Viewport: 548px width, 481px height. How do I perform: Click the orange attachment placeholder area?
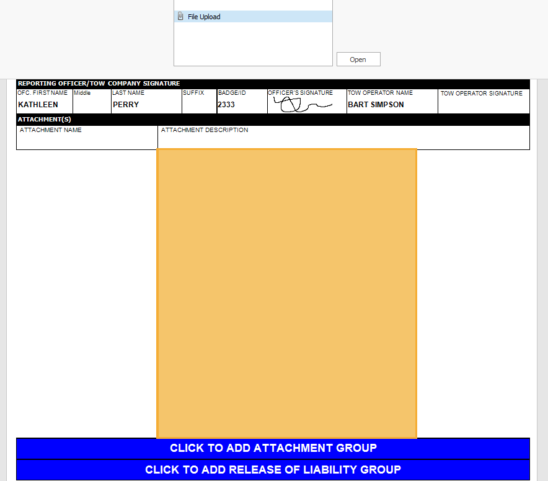coord(286,293)
